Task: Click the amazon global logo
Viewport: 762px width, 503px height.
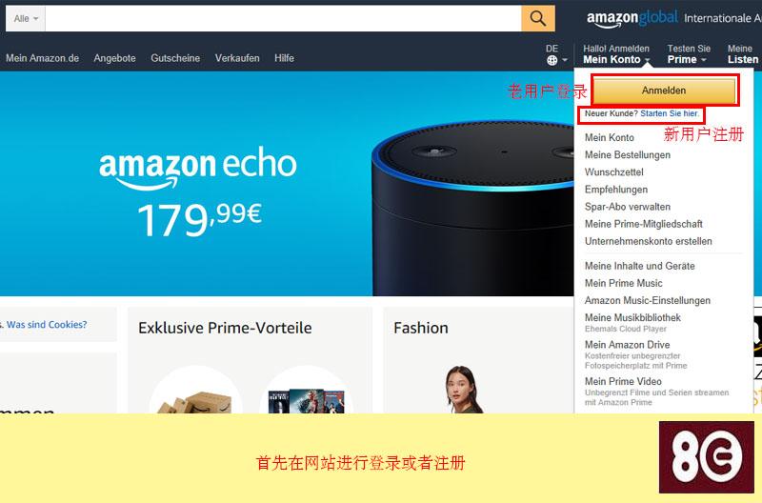Action: pyautogui.click(x=632, y=18)
